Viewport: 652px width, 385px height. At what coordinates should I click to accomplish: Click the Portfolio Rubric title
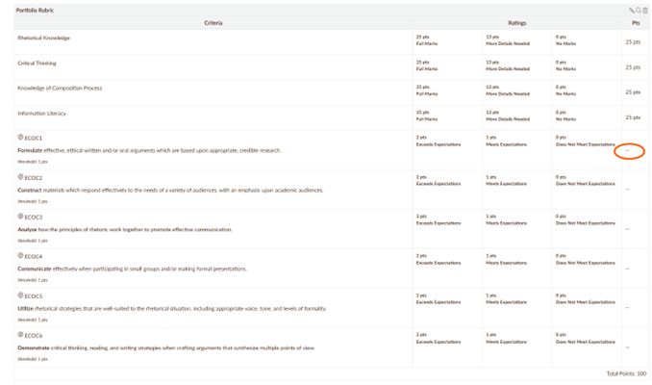(x=35, y=11)
